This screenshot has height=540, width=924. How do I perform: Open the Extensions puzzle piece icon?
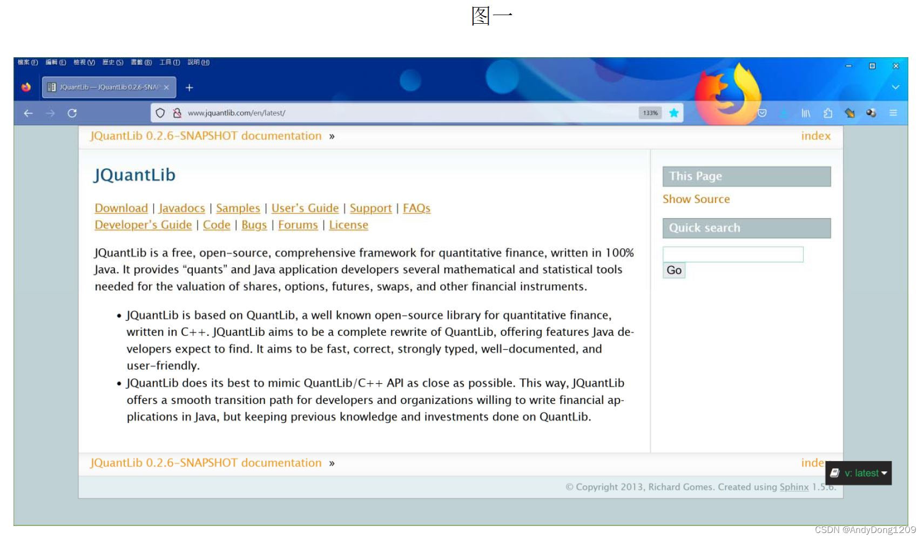tap(827, 113)
